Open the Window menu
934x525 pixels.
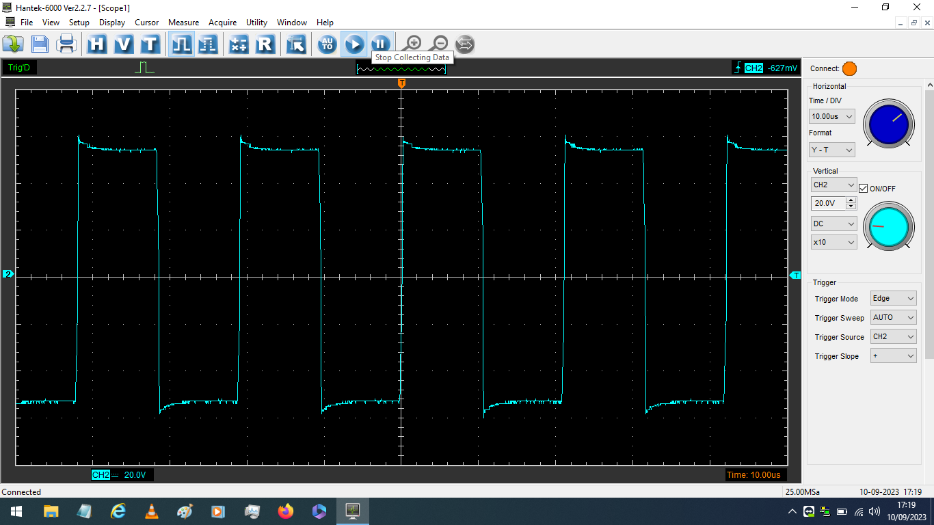[x=292, y=23]
